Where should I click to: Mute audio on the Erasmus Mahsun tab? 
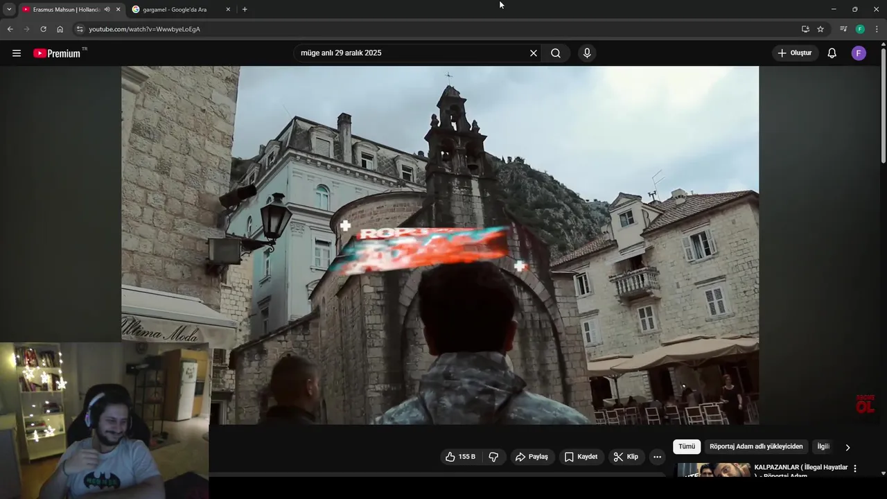pyautogui.click(x=107, y=9)
